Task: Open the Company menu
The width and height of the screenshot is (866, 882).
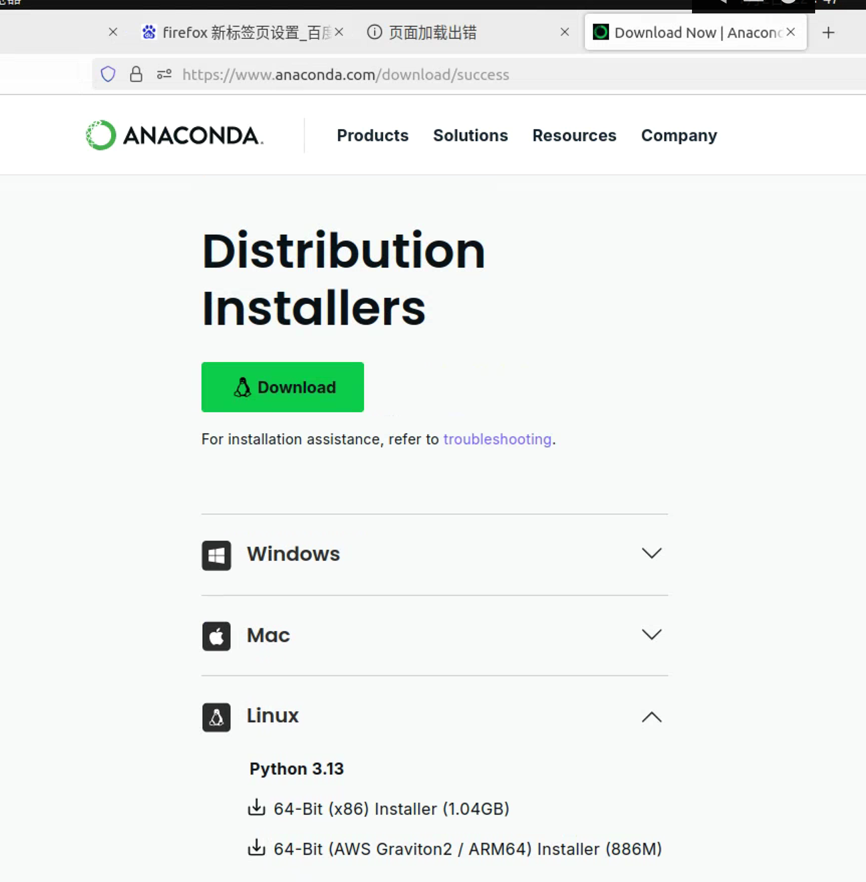Action: [679, 135]
